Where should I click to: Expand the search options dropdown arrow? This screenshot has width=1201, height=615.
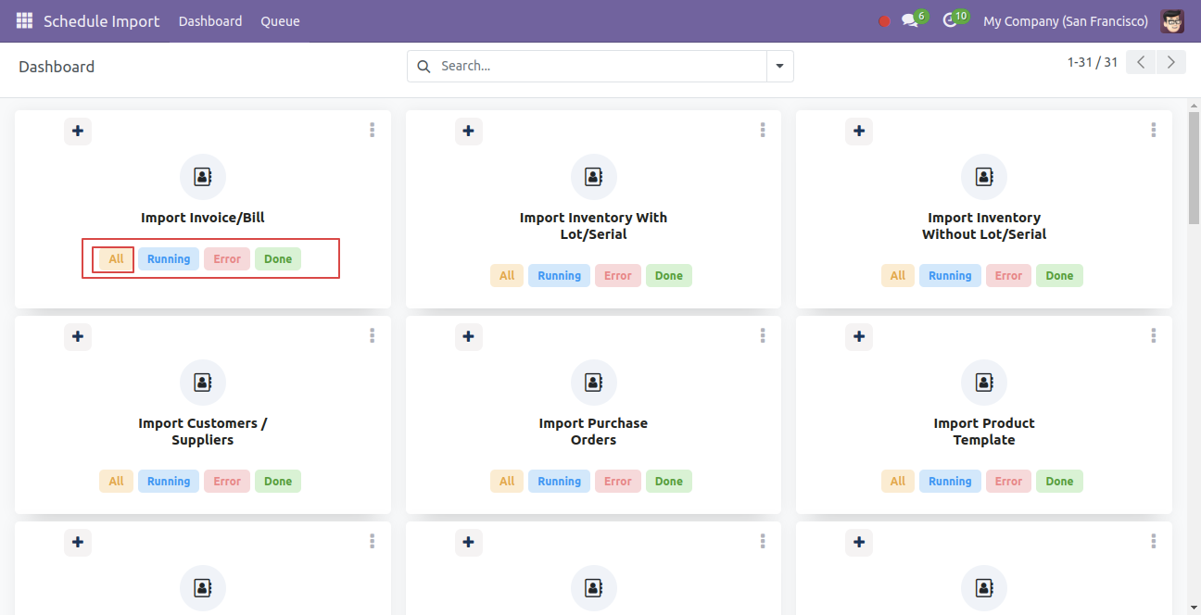[779, 66]
